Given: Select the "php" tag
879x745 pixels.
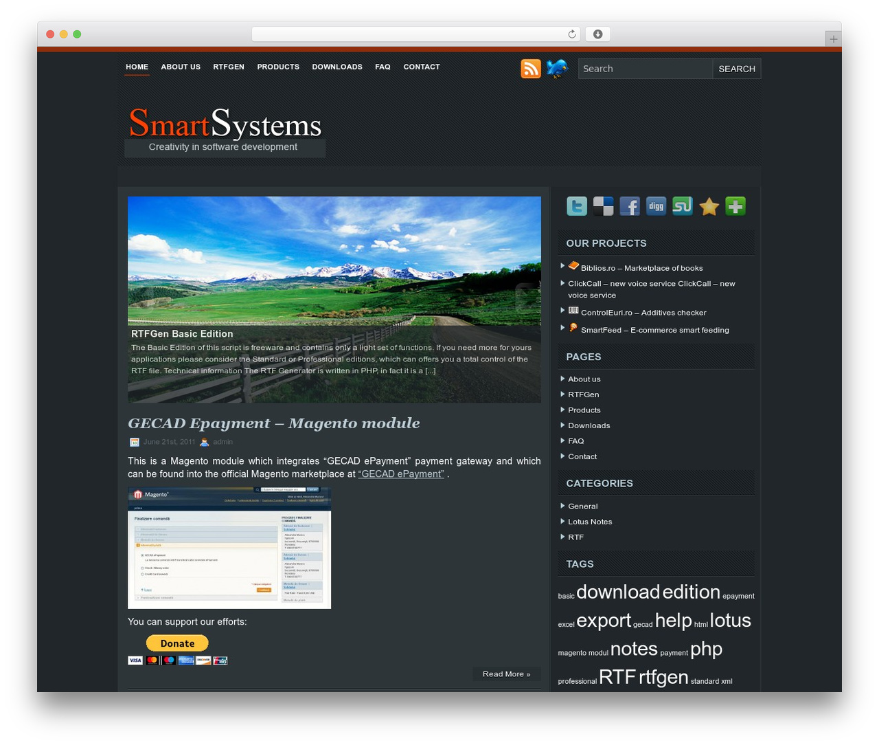Looking at the screenshot, I should [x=707, y=649].
